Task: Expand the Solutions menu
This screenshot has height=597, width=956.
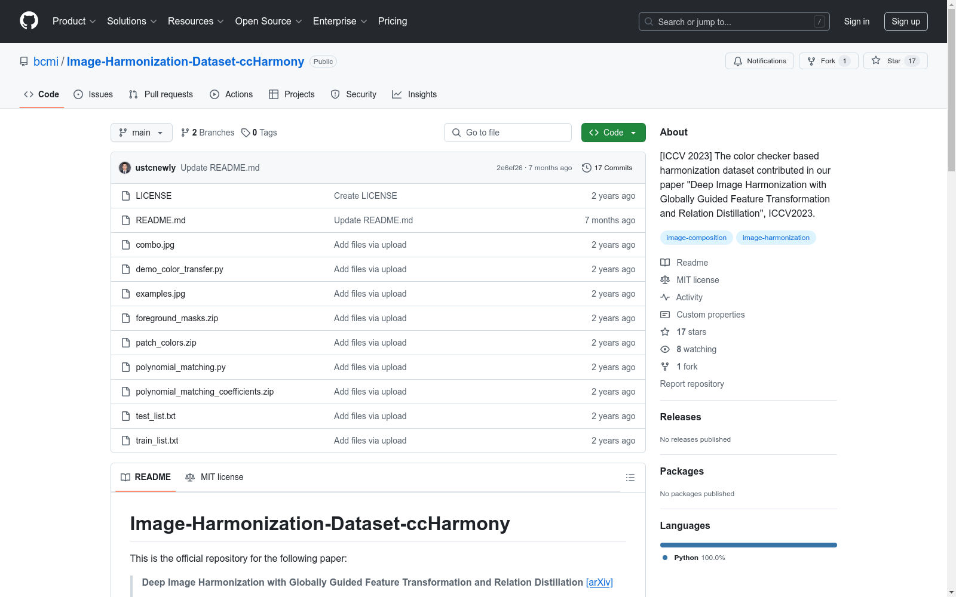Action: point(132,21)
